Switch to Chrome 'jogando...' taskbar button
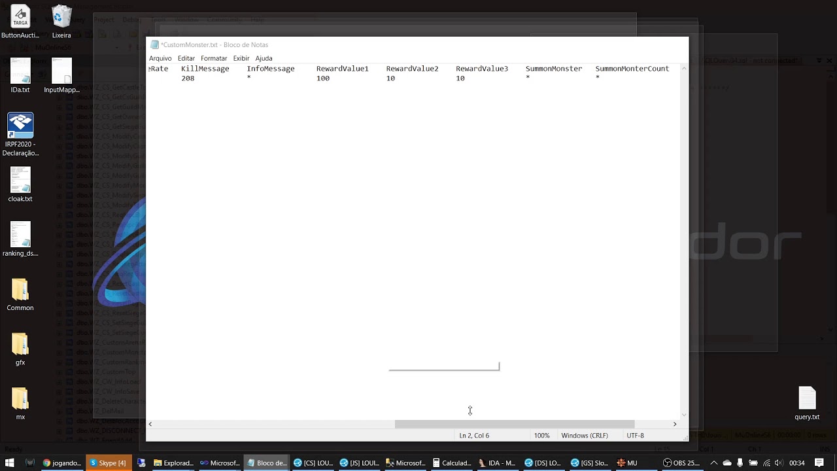 pos(62,462)
